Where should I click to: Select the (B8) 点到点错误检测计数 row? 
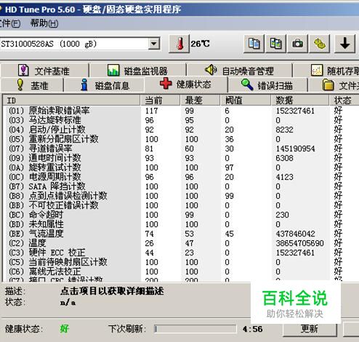[181, 196]
